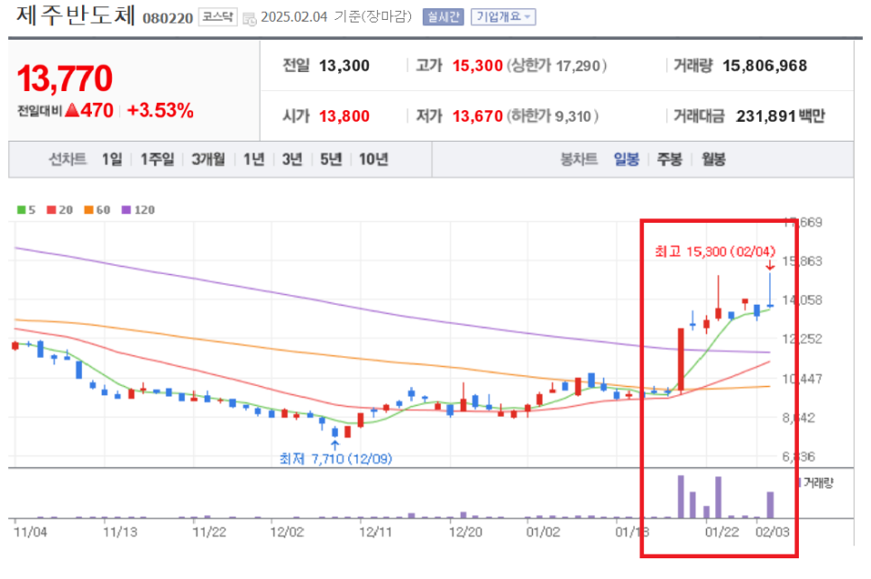Click the 하한가 9,310 lower limit text

tap(552, 116)
